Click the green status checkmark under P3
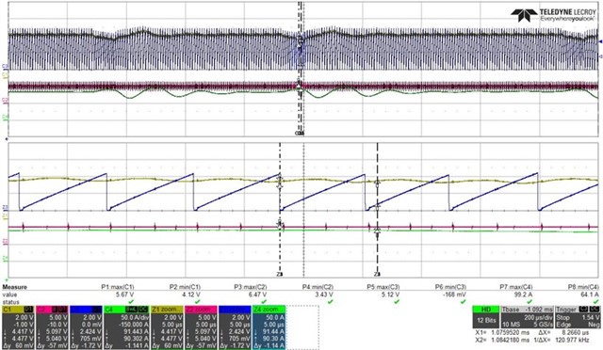 (264, 302)
